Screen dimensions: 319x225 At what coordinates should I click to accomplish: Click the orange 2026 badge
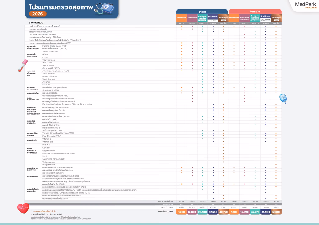pos(38,14)
